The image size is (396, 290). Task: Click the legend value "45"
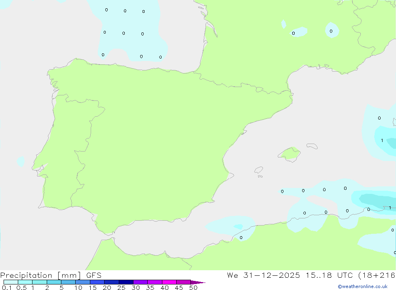pyautogui.click(x=179, y=288)
